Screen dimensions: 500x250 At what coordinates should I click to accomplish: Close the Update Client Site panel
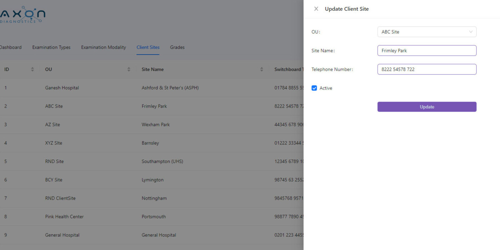coord(316,8)
